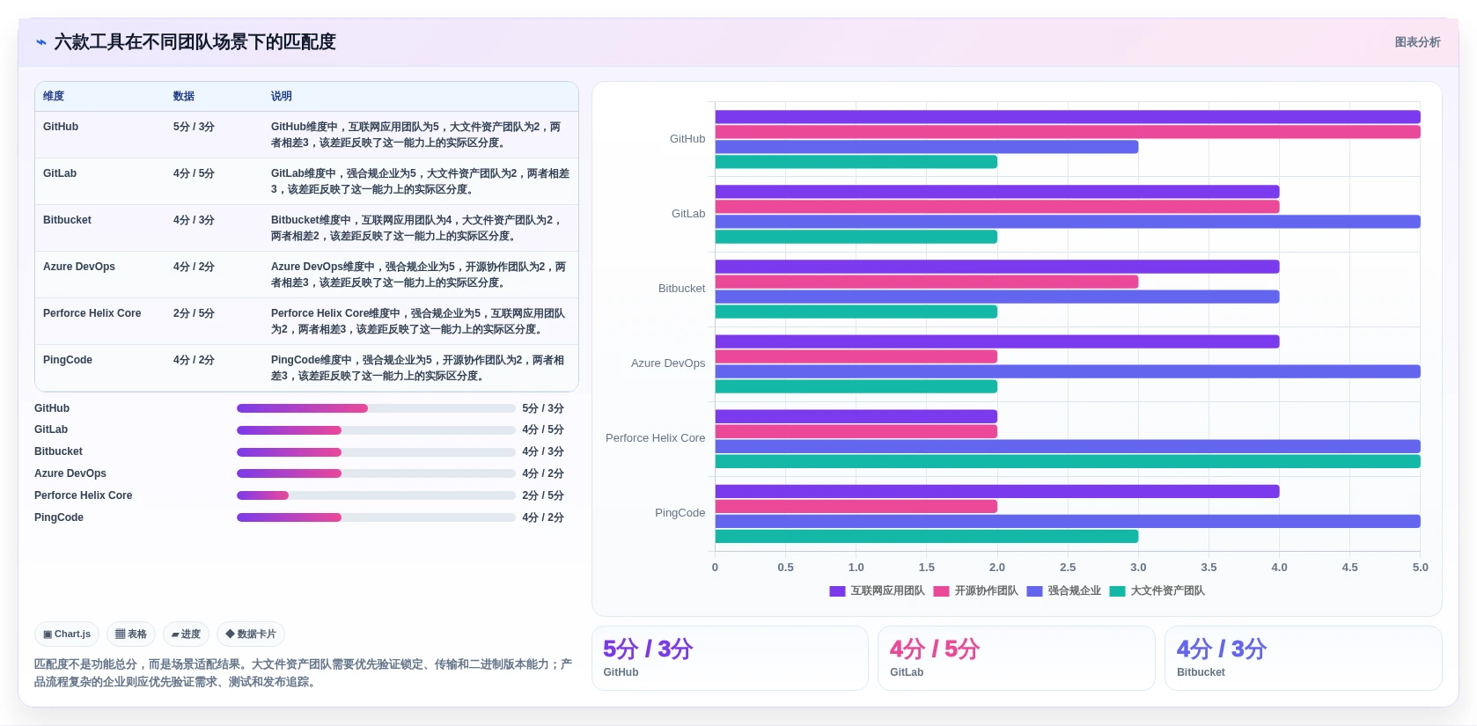Click Bitbucket's pink 开源协作团队 bar
This screenshot has width=1477, height=726.
[927, 282]
